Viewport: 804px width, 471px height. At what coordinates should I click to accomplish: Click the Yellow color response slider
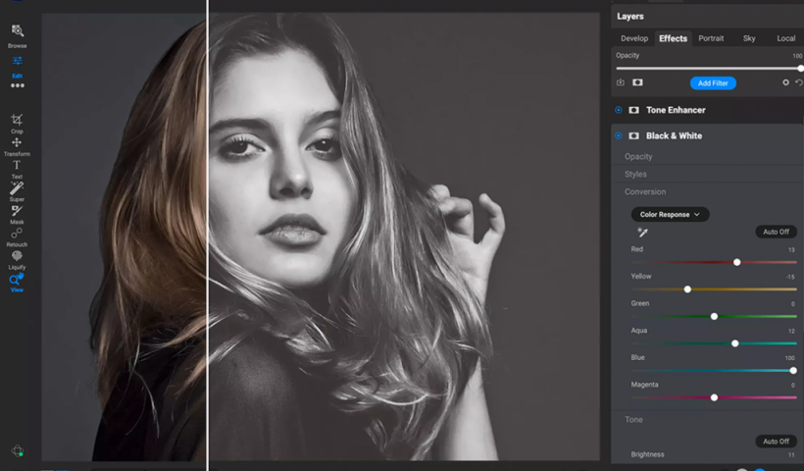(x=687, y=289)
